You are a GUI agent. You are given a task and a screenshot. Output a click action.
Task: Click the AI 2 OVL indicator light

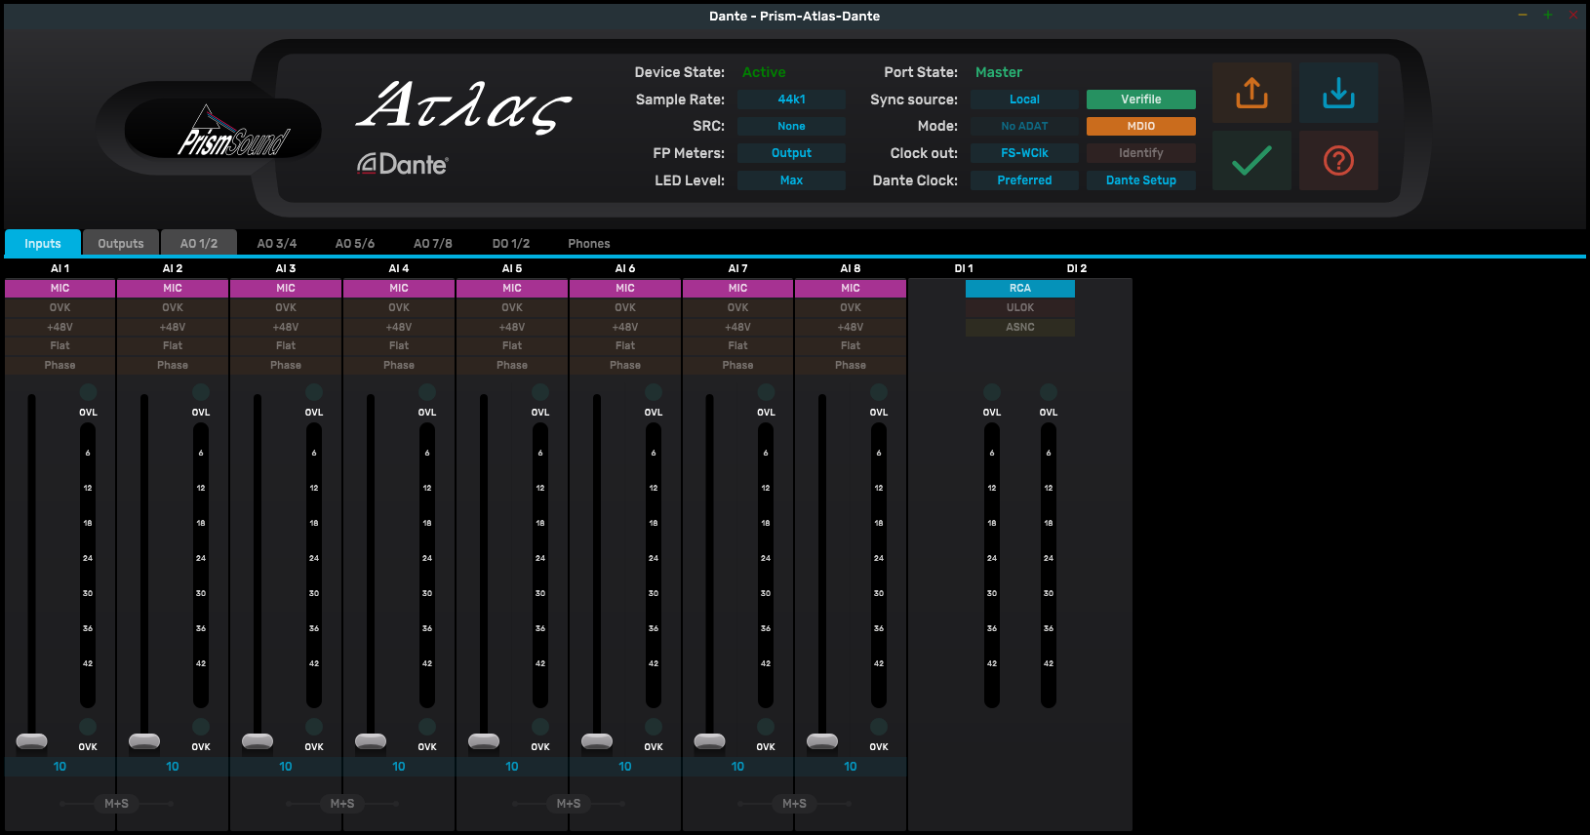tap(201, 392)
